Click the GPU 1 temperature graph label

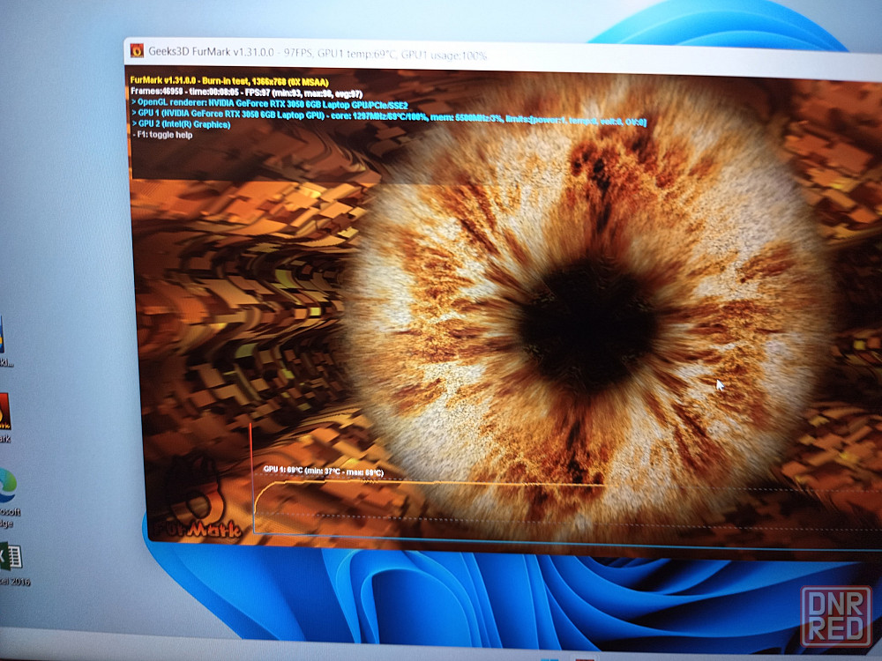click(322, 470)
